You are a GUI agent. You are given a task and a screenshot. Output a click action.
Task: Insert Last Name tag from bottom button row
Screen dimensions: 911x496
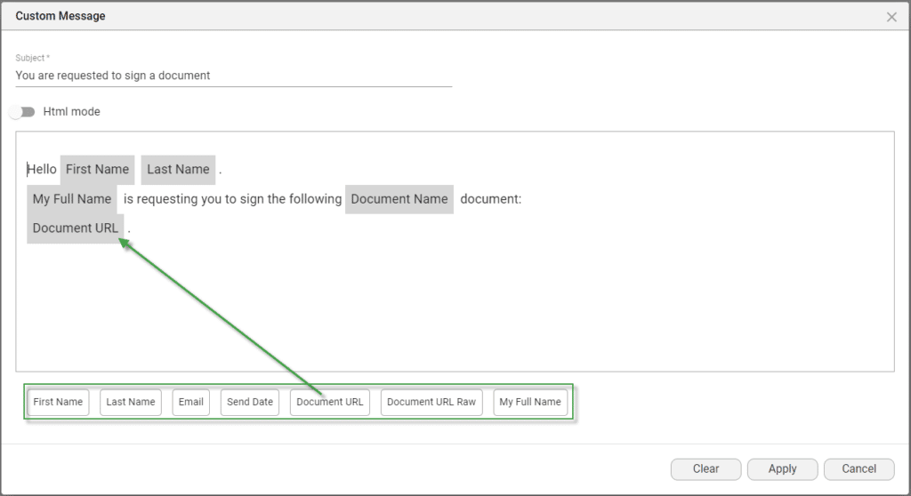(x=131, y=402)
